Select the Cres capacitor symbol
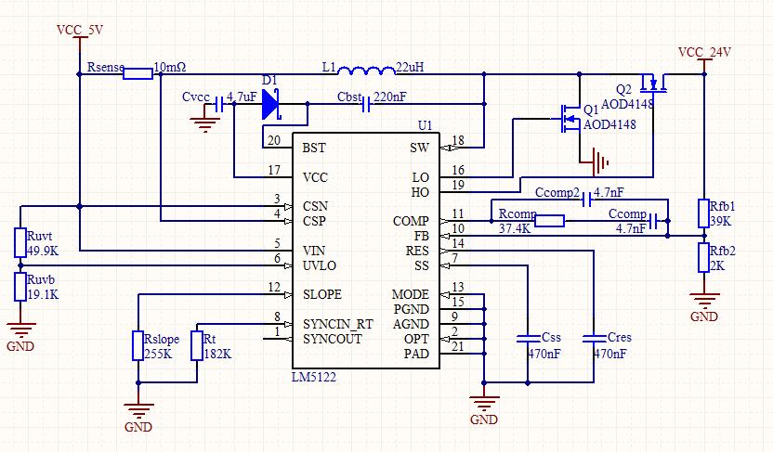 pyautogui.click(x=594, y=338)
